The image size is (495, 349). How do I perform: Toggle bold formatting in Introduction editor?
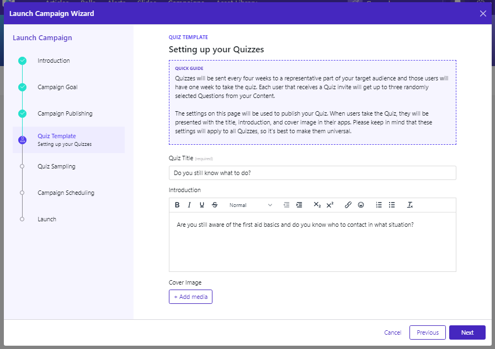click(177, 205)
